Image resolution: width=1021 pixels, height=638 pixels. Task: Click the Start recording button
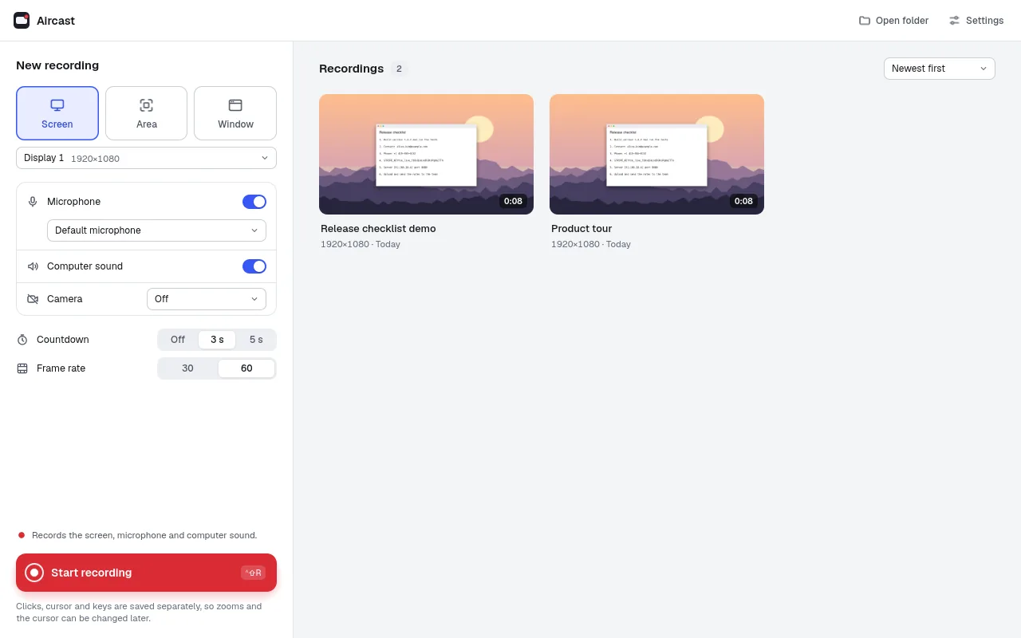coord(146,573)
